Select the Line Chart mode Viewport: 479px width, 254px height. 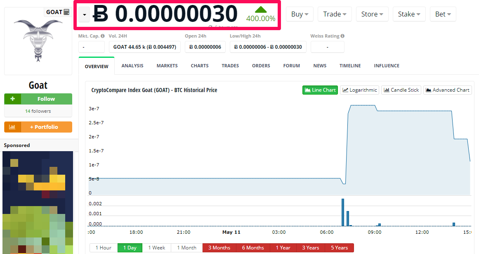tap(320, 90)
